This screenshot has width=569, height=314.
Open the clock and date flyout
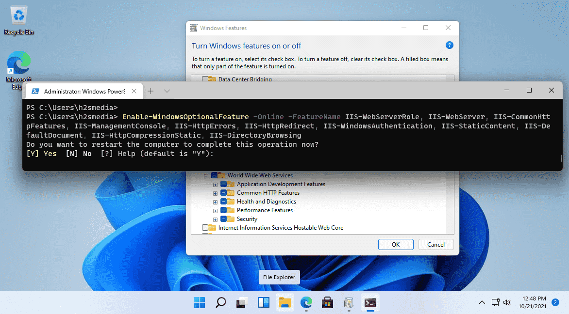click(x=534, y=302)
